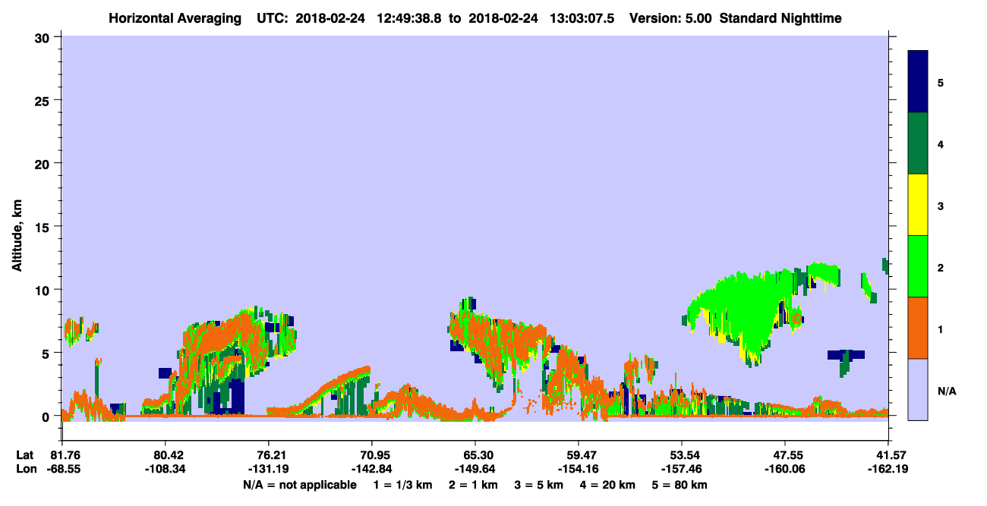Click longitude value '-154.16'

point(579,469)
